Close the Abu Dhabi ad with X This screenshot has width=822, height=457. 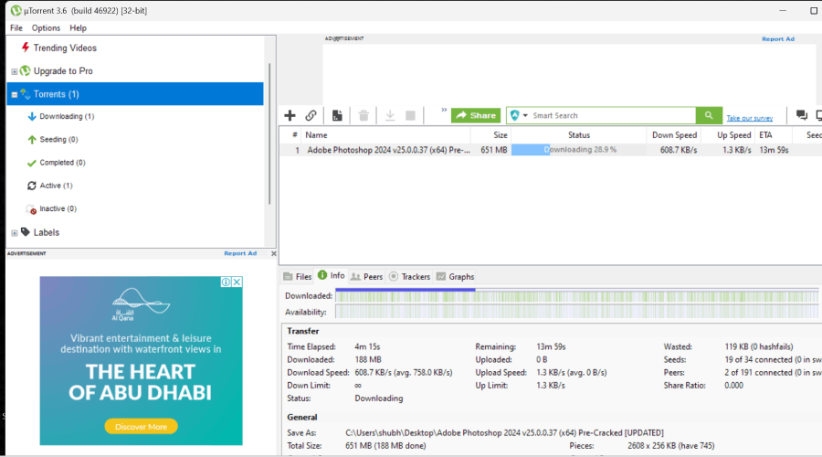click(237, 282)
